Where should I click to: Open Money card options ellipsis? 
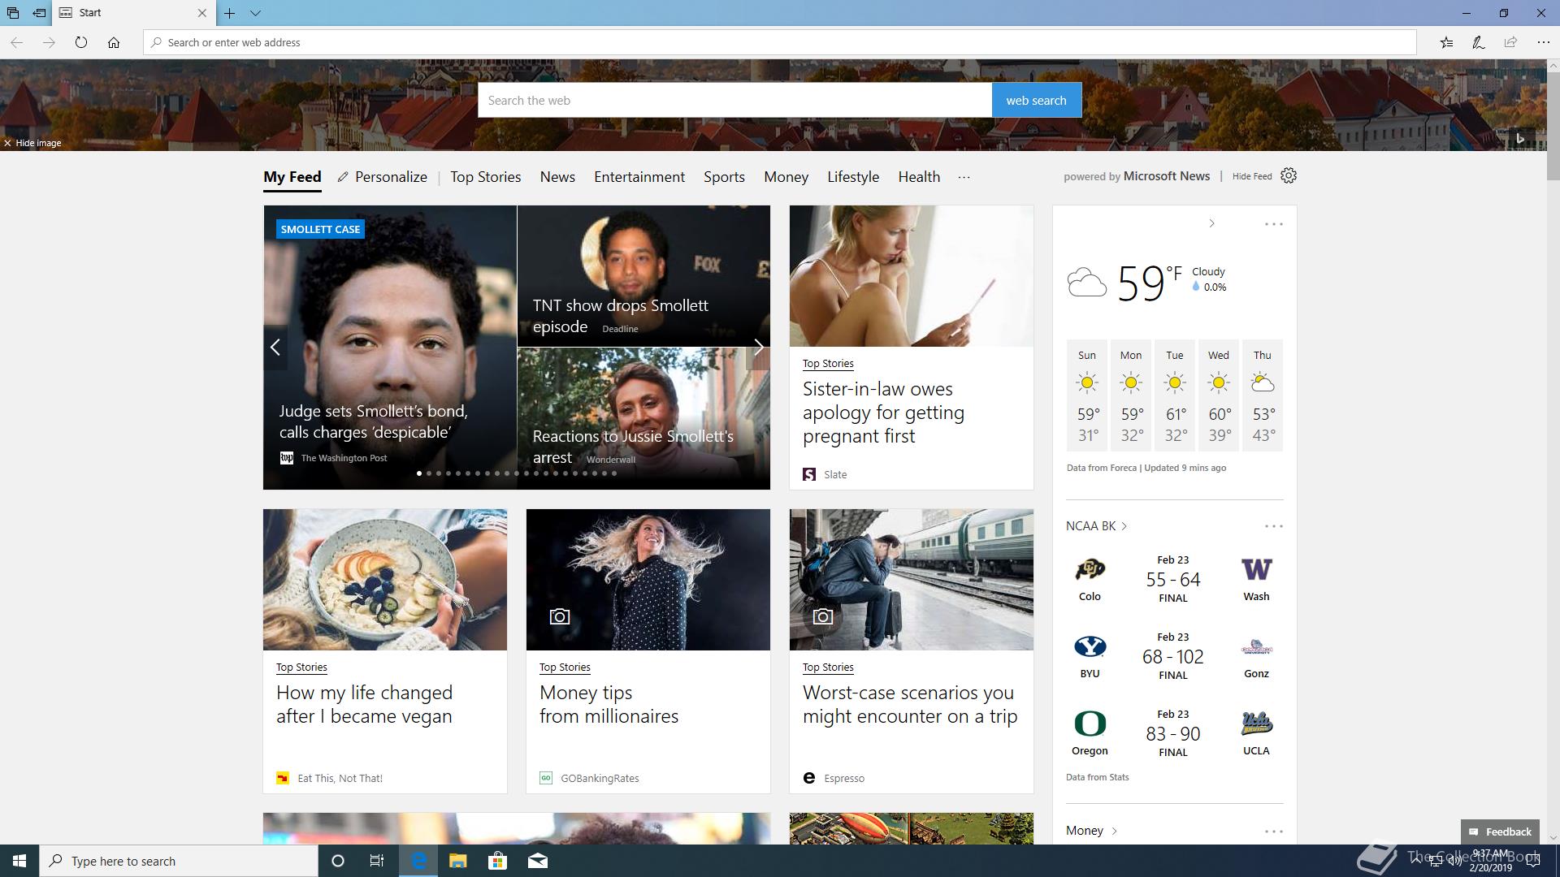click(x=1273, y=832)
